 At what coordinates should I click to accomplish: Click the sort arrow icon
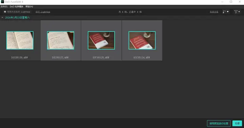(x=224, y=12)
